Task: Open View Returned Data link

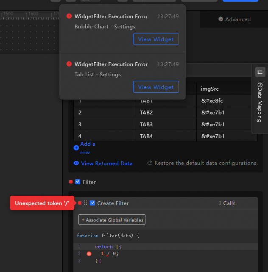Action: [106, 163]
